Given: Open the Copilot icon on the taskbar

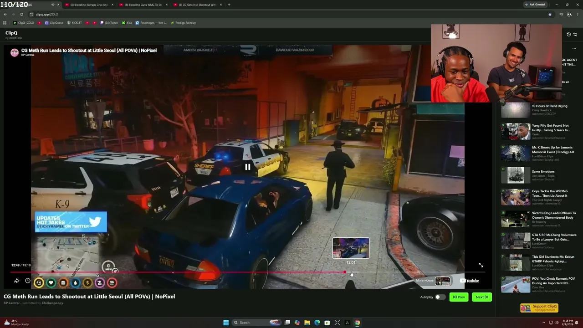Looking at the screenshot, I should pyautogui.click(x=297, y=323).
